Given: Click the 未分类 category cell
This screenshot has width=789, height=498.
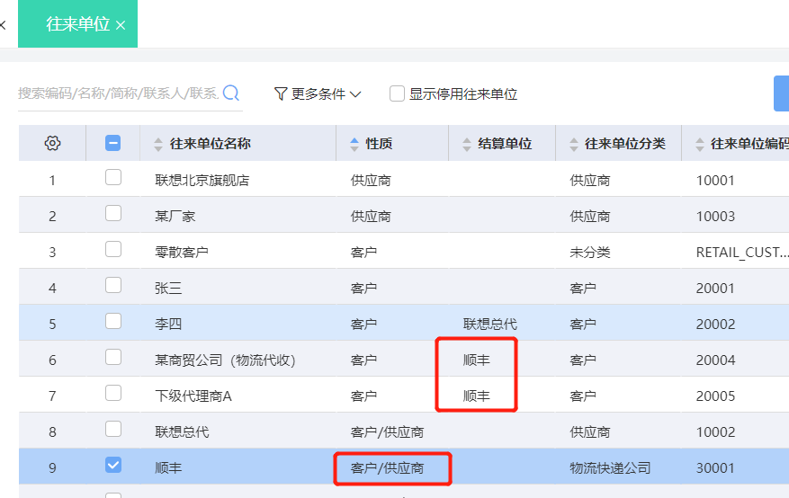Looking at the screenshot, I should (x=590, y=253).
